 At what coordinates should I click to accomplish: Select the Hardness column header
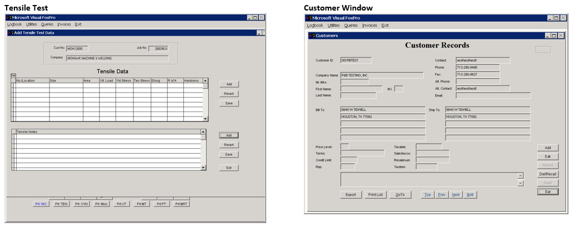coord(192,80)
